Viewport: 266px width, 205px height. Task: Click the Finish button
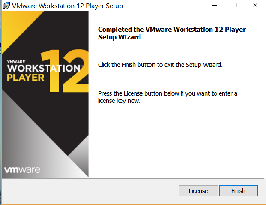point(238,191)
